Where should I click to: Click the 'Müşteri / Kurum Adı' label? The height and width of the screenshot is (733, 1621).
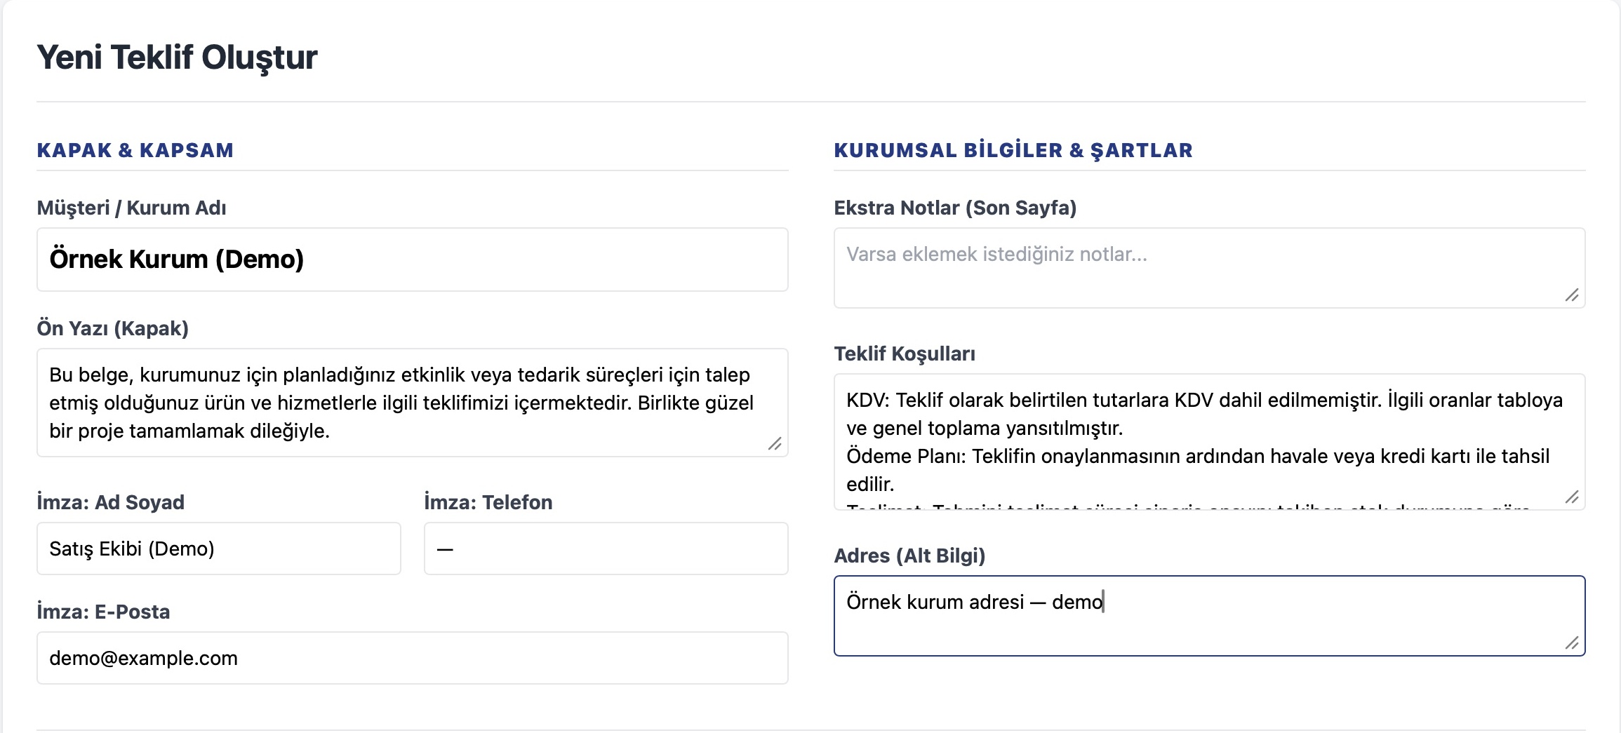pyautogui.click(x=131, y=208)
